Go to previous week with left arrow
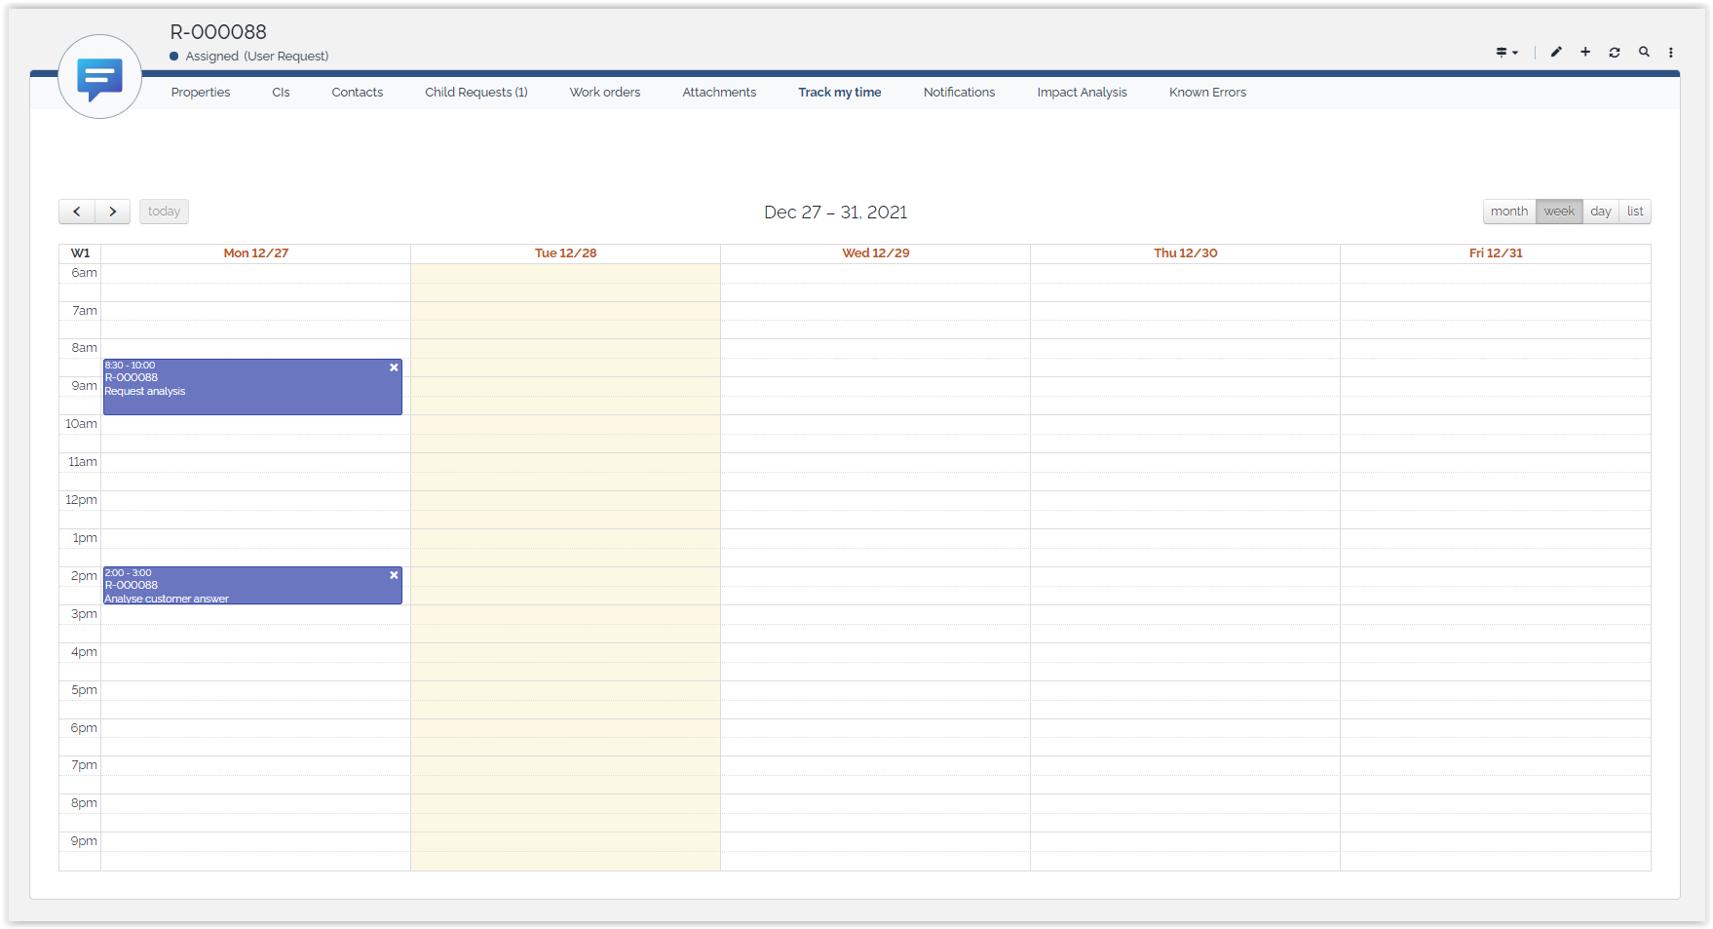 coord(77,212)
